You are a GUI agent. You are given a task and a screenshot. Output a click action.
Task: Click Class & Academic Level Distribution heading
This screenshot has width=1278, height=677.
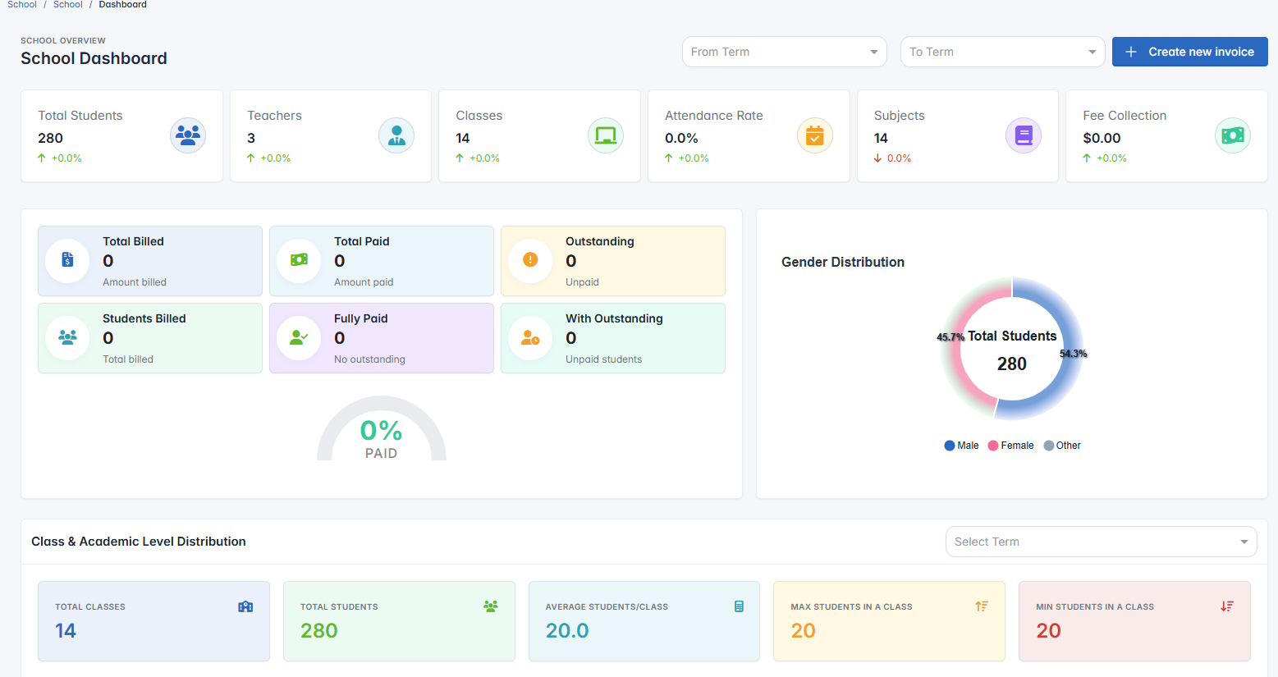click(139, 542)
